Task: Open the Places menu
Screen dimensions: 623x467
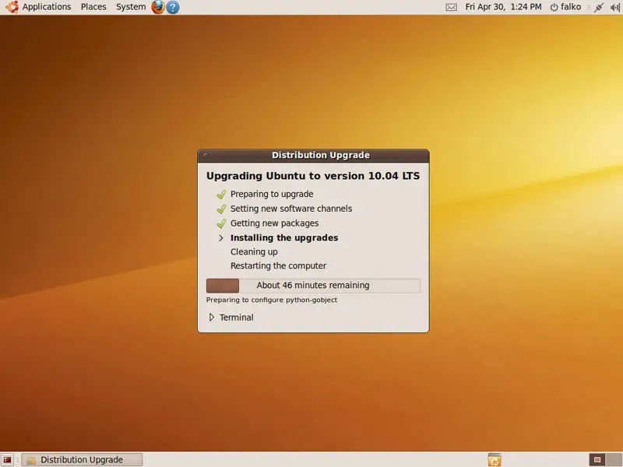Action: click(x=93, y=7)
